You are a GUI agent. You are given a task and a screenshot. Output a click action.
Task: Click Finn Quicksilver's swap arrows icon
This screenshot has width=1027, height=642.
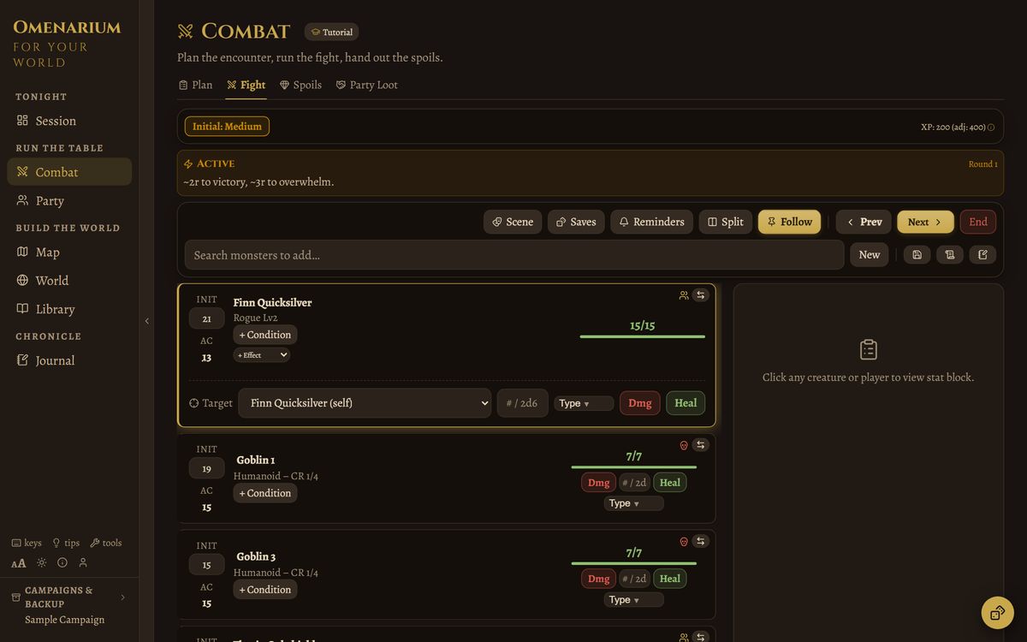coord(701,295)
